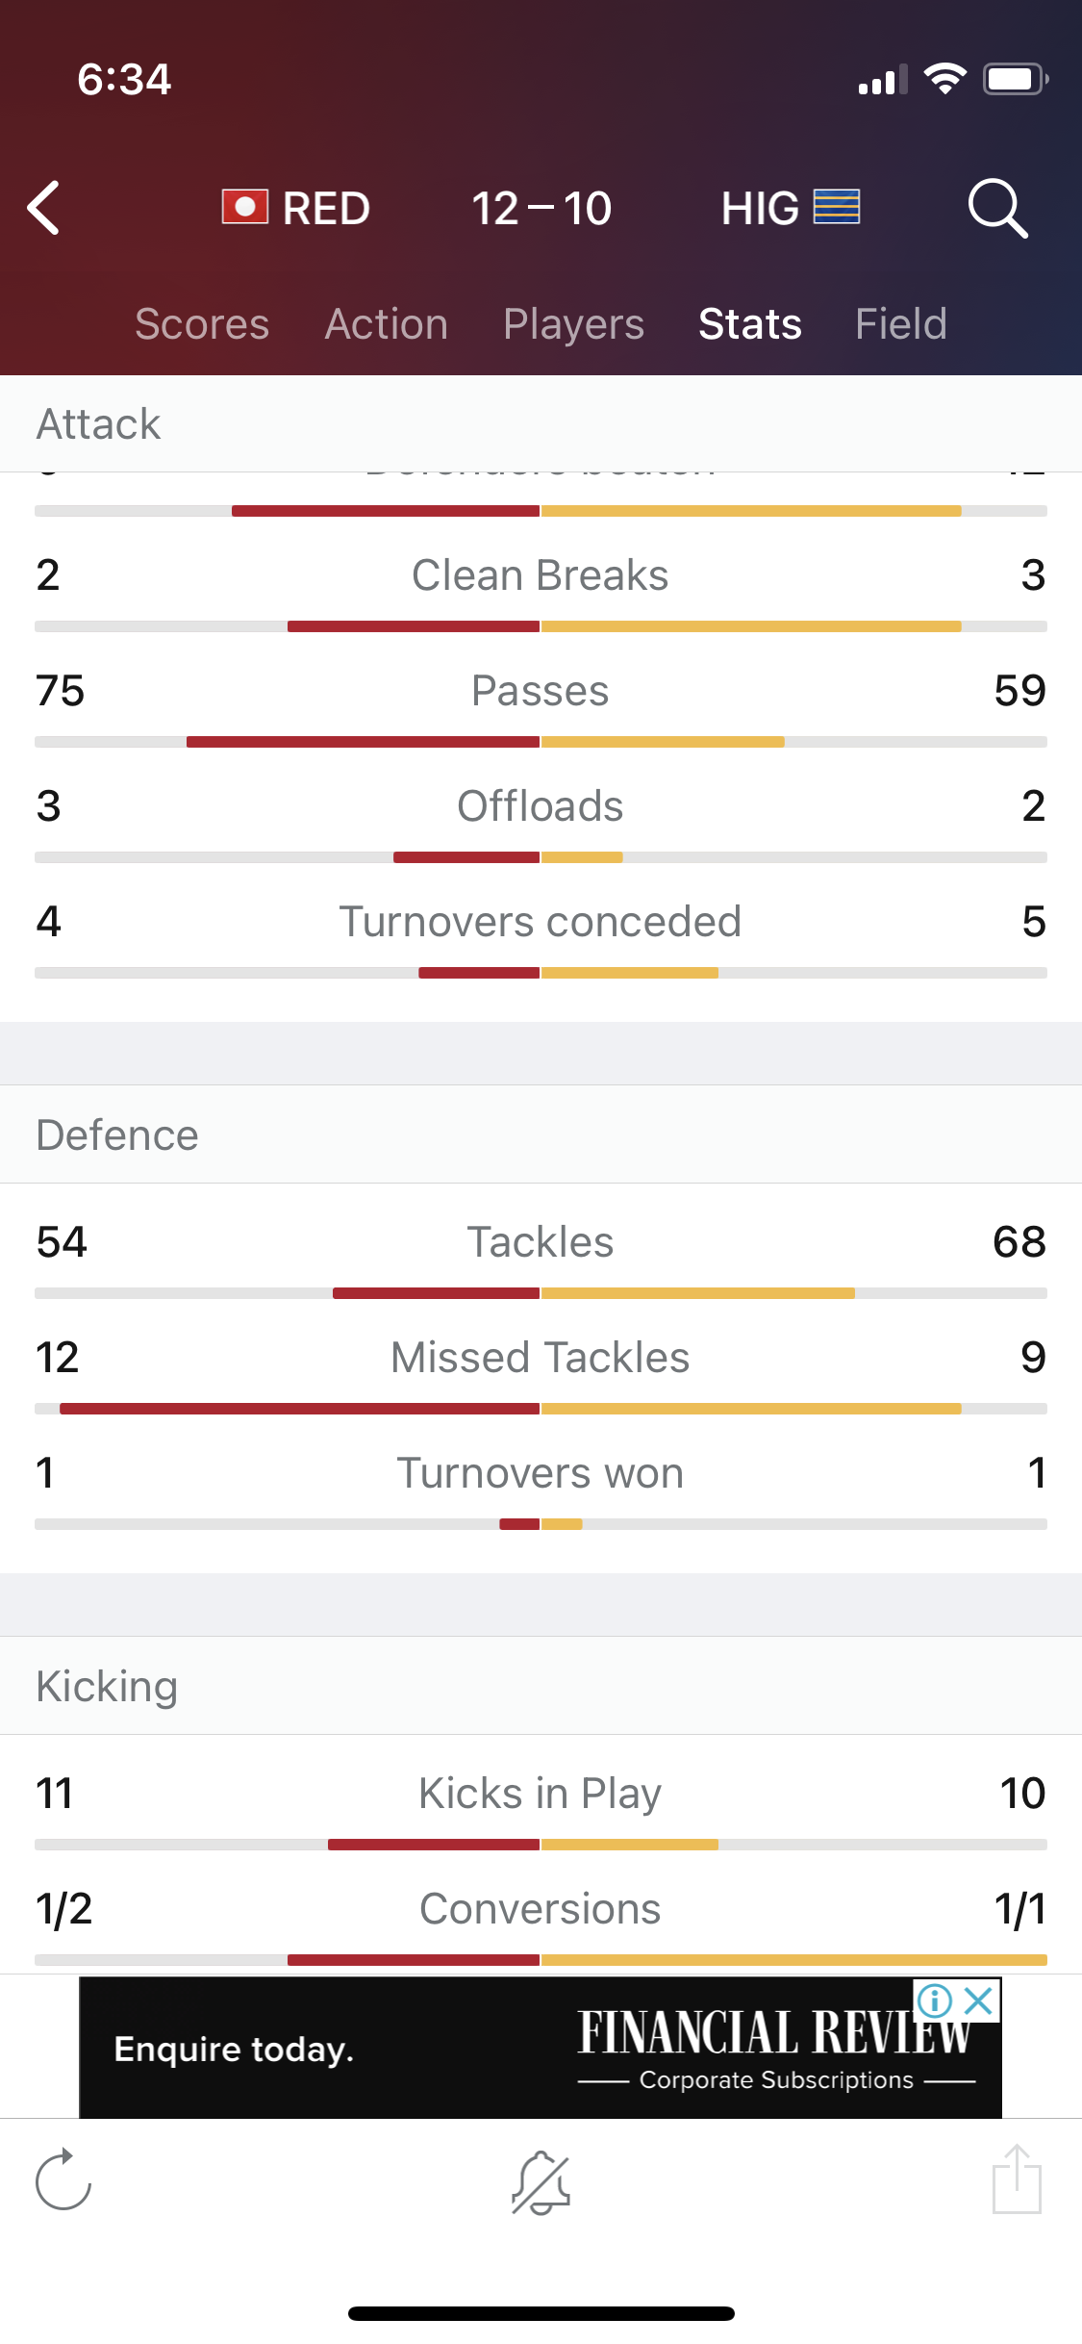
Task: Tap the Passes stat bar
Action: tap(541, 742)
